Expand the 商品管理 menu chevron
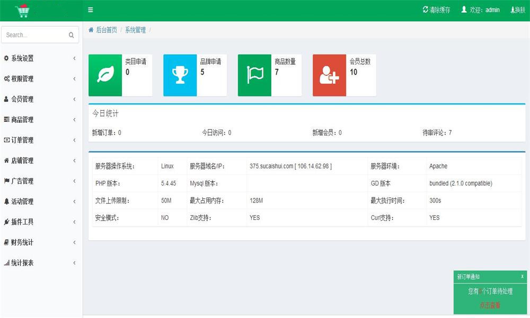Viewport: 530px width, 318px height. point(74,119)
